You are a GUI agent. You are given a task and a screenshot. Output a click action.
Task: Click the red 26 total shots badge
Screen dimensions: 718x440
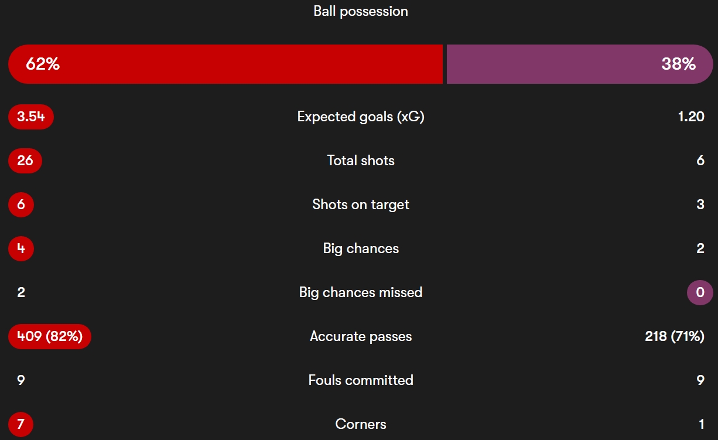(x=25, y=161)
